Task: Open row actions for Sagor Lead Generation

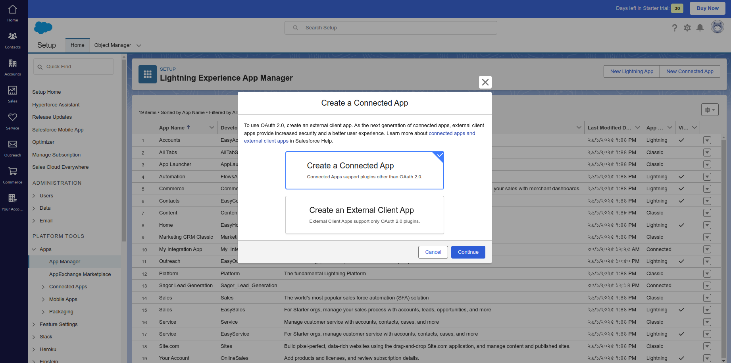Action: pos(707,286)
